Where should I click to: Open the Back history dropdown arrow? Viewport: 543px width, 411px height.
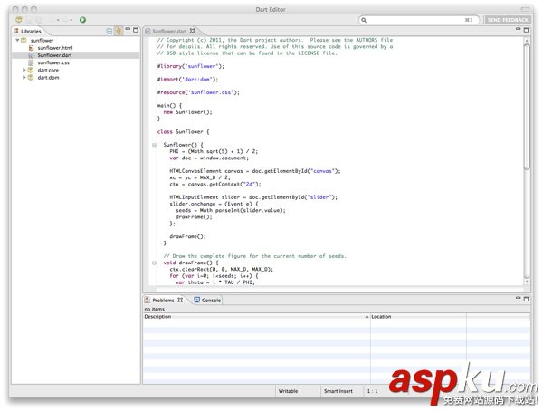[x=58, y=20]
